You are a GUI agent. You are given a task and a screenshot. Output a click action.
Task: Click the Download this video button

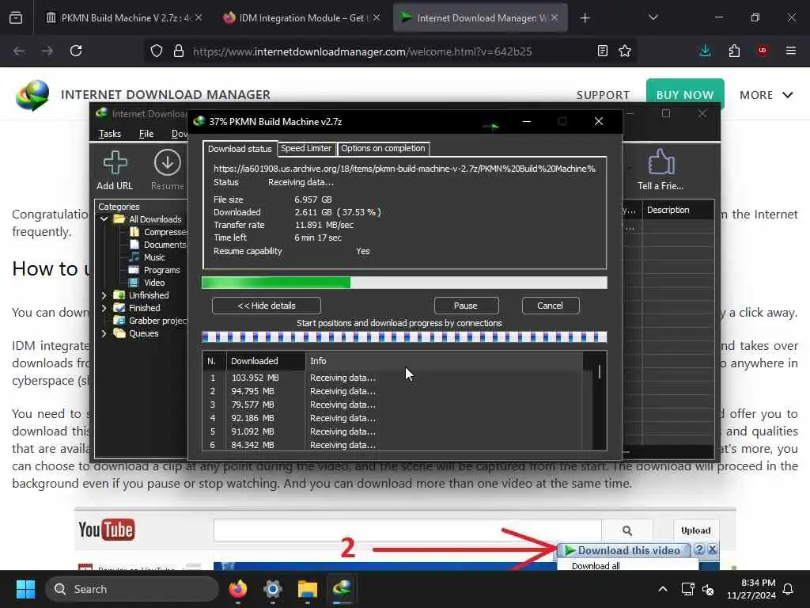click(623, 551)
